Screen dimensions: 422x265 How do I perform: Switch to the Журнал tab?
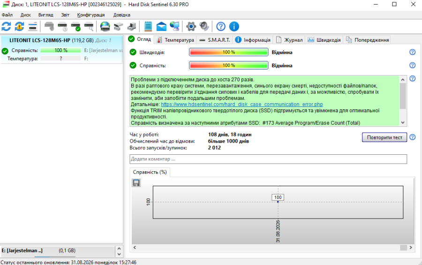point(289,40)
